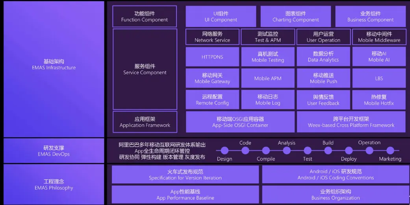Viewport: 410px width, 205px height.
Task: Select Android / iOS Coding Conventions box
Action: click(x=336, y=174)
